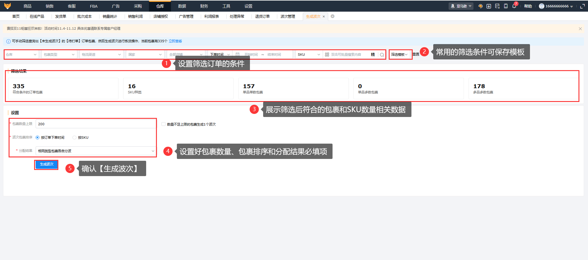Viewport: 588px width, 260px height.
Task: Switch to the 在线产品 tab
Action: click(x=37, y=17)
